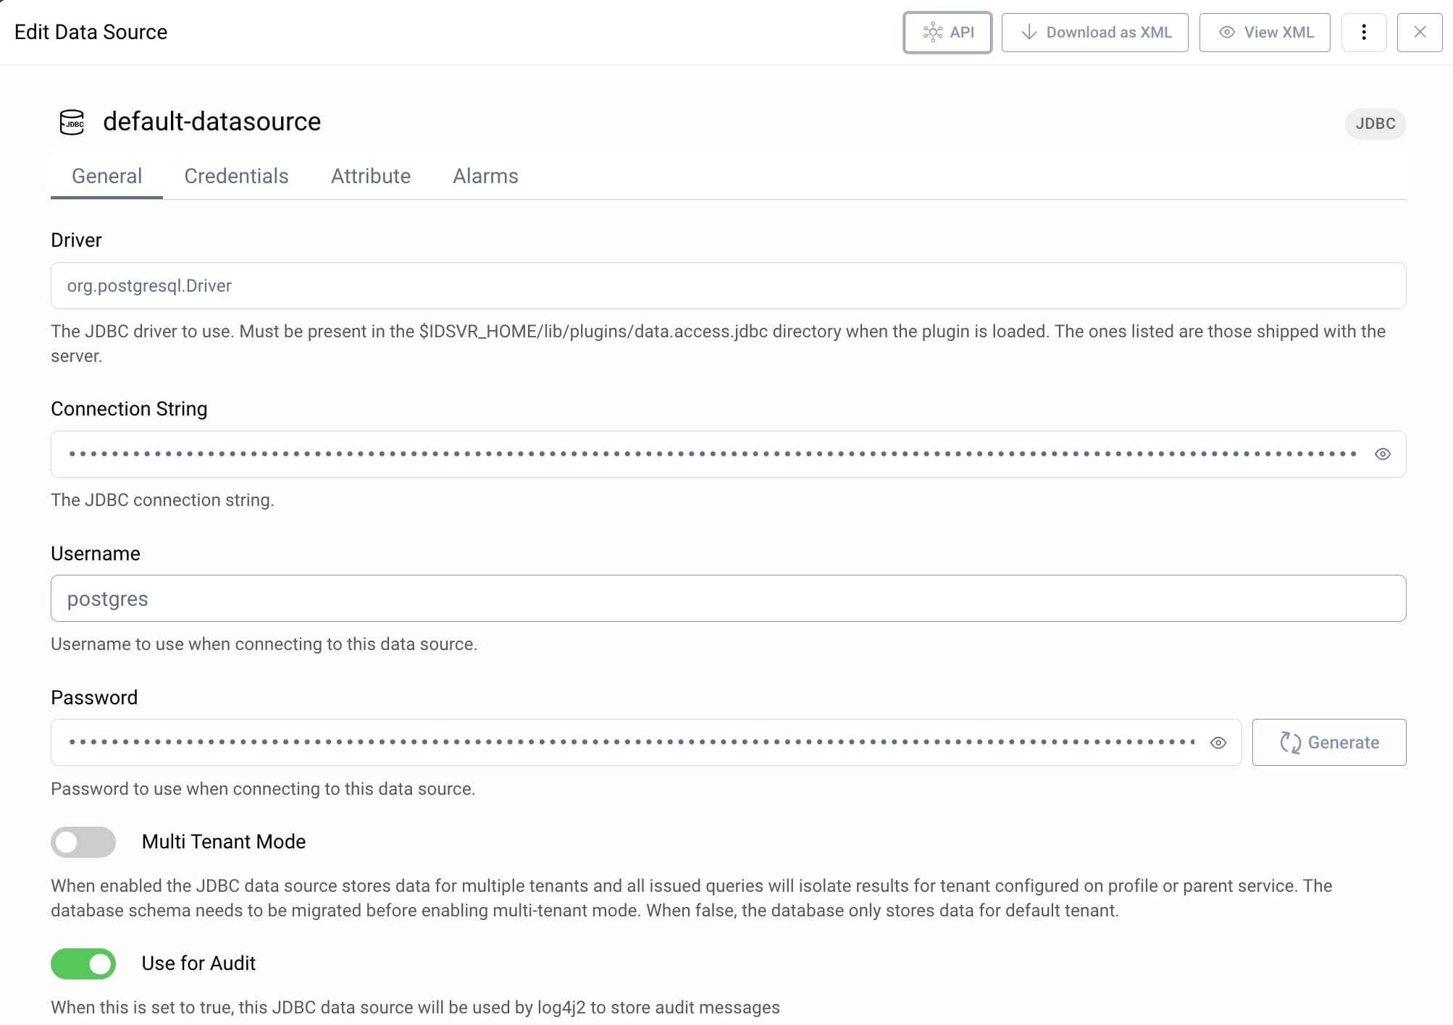
Task: Show the Password using eye icon
Action: tap(1218, 743)
